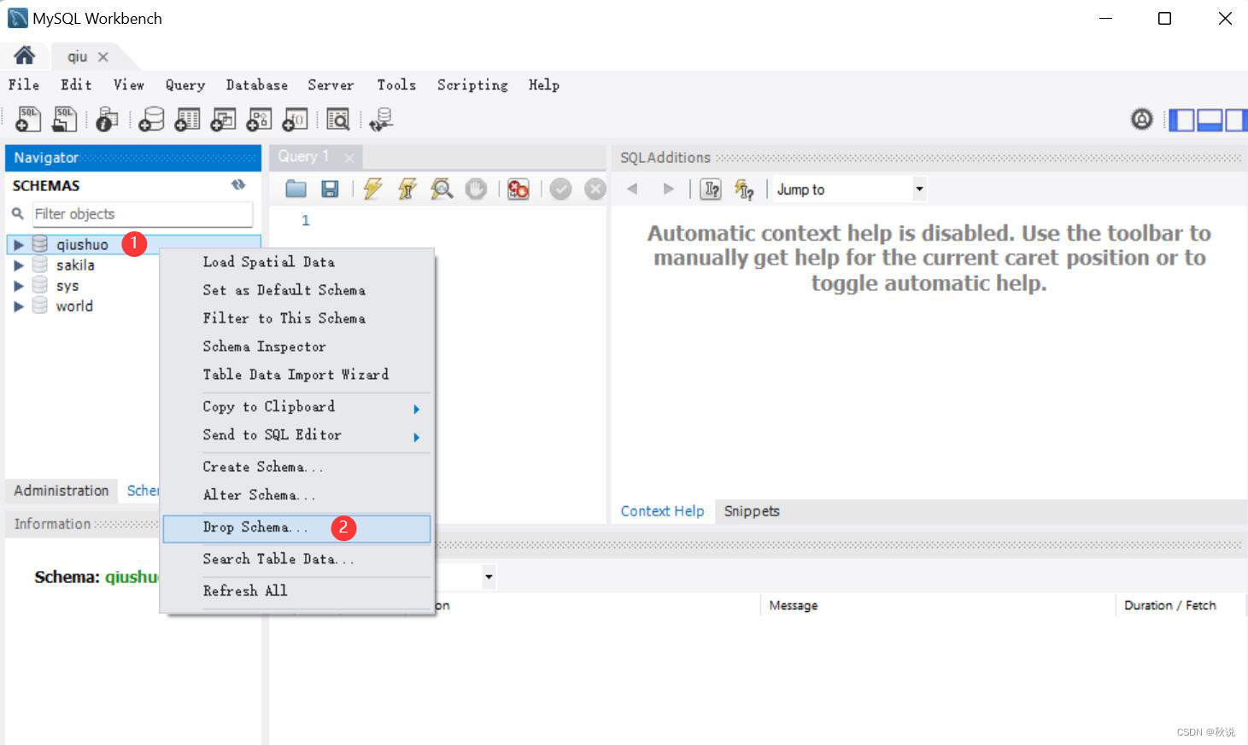The width and height of the screenshot is (1248, 745).
Task: Toggle continue on error icon
Action: coord(518,189)
